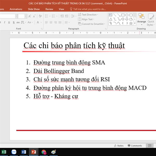This screenshot has height=156, width=156.
Task: Click the Decrease Font Size icon
Action: click(x=34, y=16)
